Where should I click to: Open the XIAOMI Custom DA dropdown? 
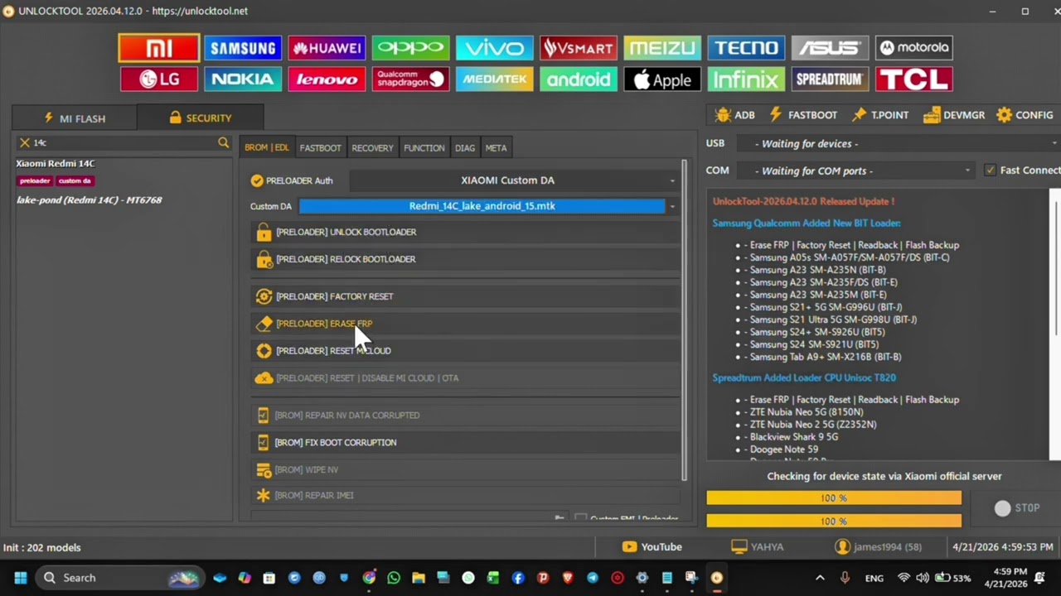(x=514, y=180)
